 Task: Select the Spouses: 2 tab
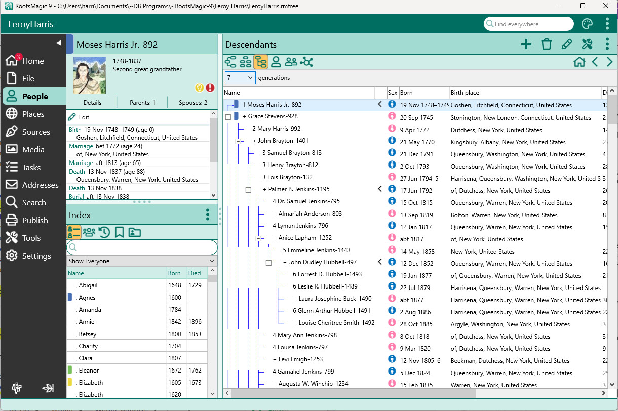pos(193,103)
